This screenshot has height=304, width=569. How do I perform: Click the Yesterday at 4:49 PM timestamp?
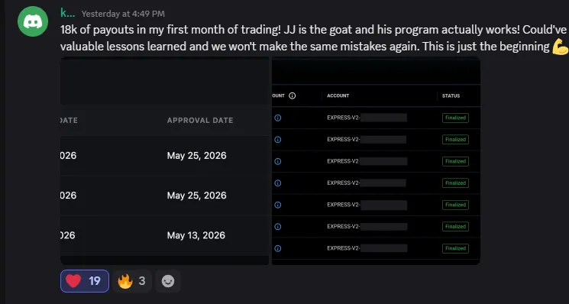pos(123,14)
